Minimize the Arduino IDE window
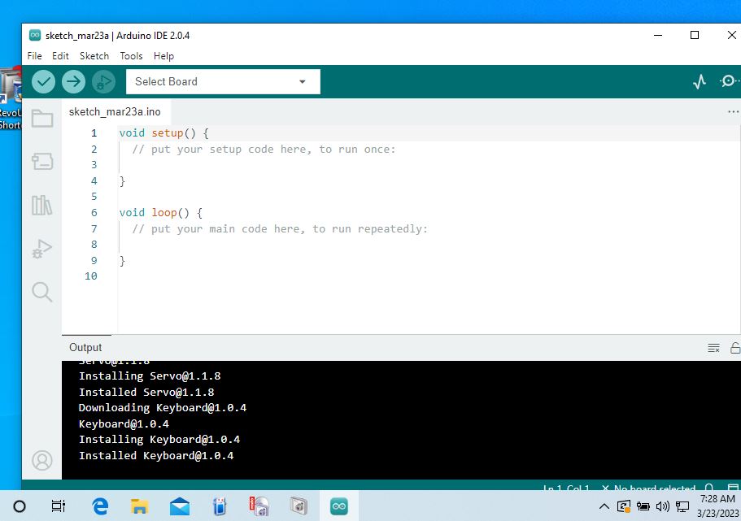 pyautogui.click(x=658, y=35)
